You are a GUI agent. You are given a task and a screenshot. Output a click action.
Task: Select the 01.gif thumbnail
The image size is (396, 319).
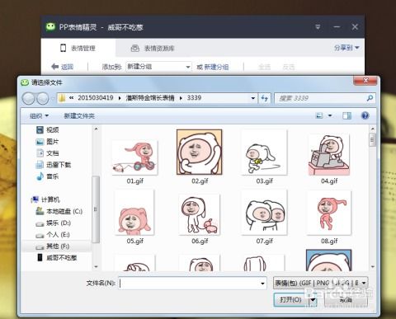[134, 157]
